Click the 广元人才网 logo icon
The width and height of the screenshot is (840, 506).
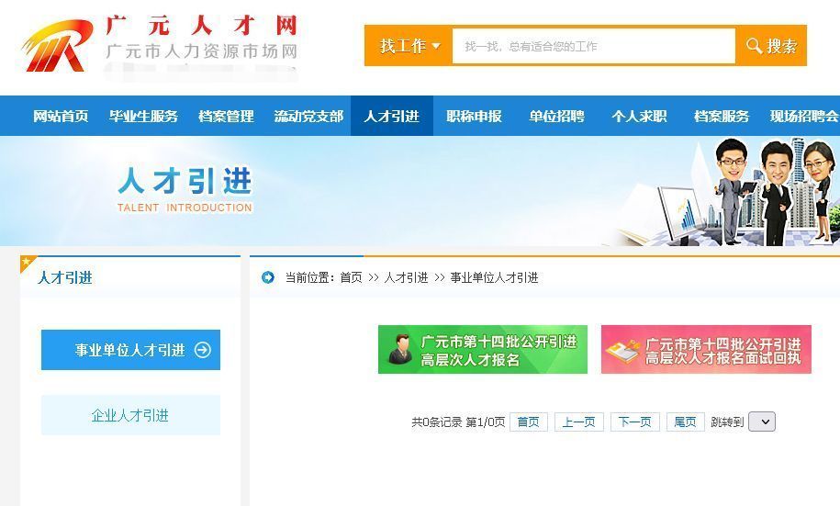57,46
